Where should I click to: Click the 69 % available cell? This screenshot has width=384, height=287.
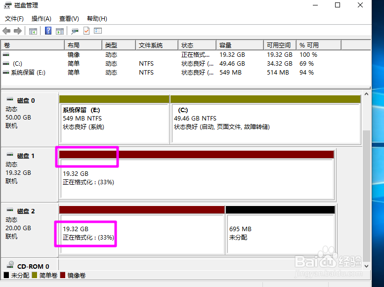point(306,64)
